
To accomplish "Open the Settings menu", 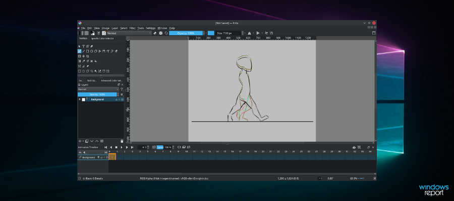I will (150, 28).
